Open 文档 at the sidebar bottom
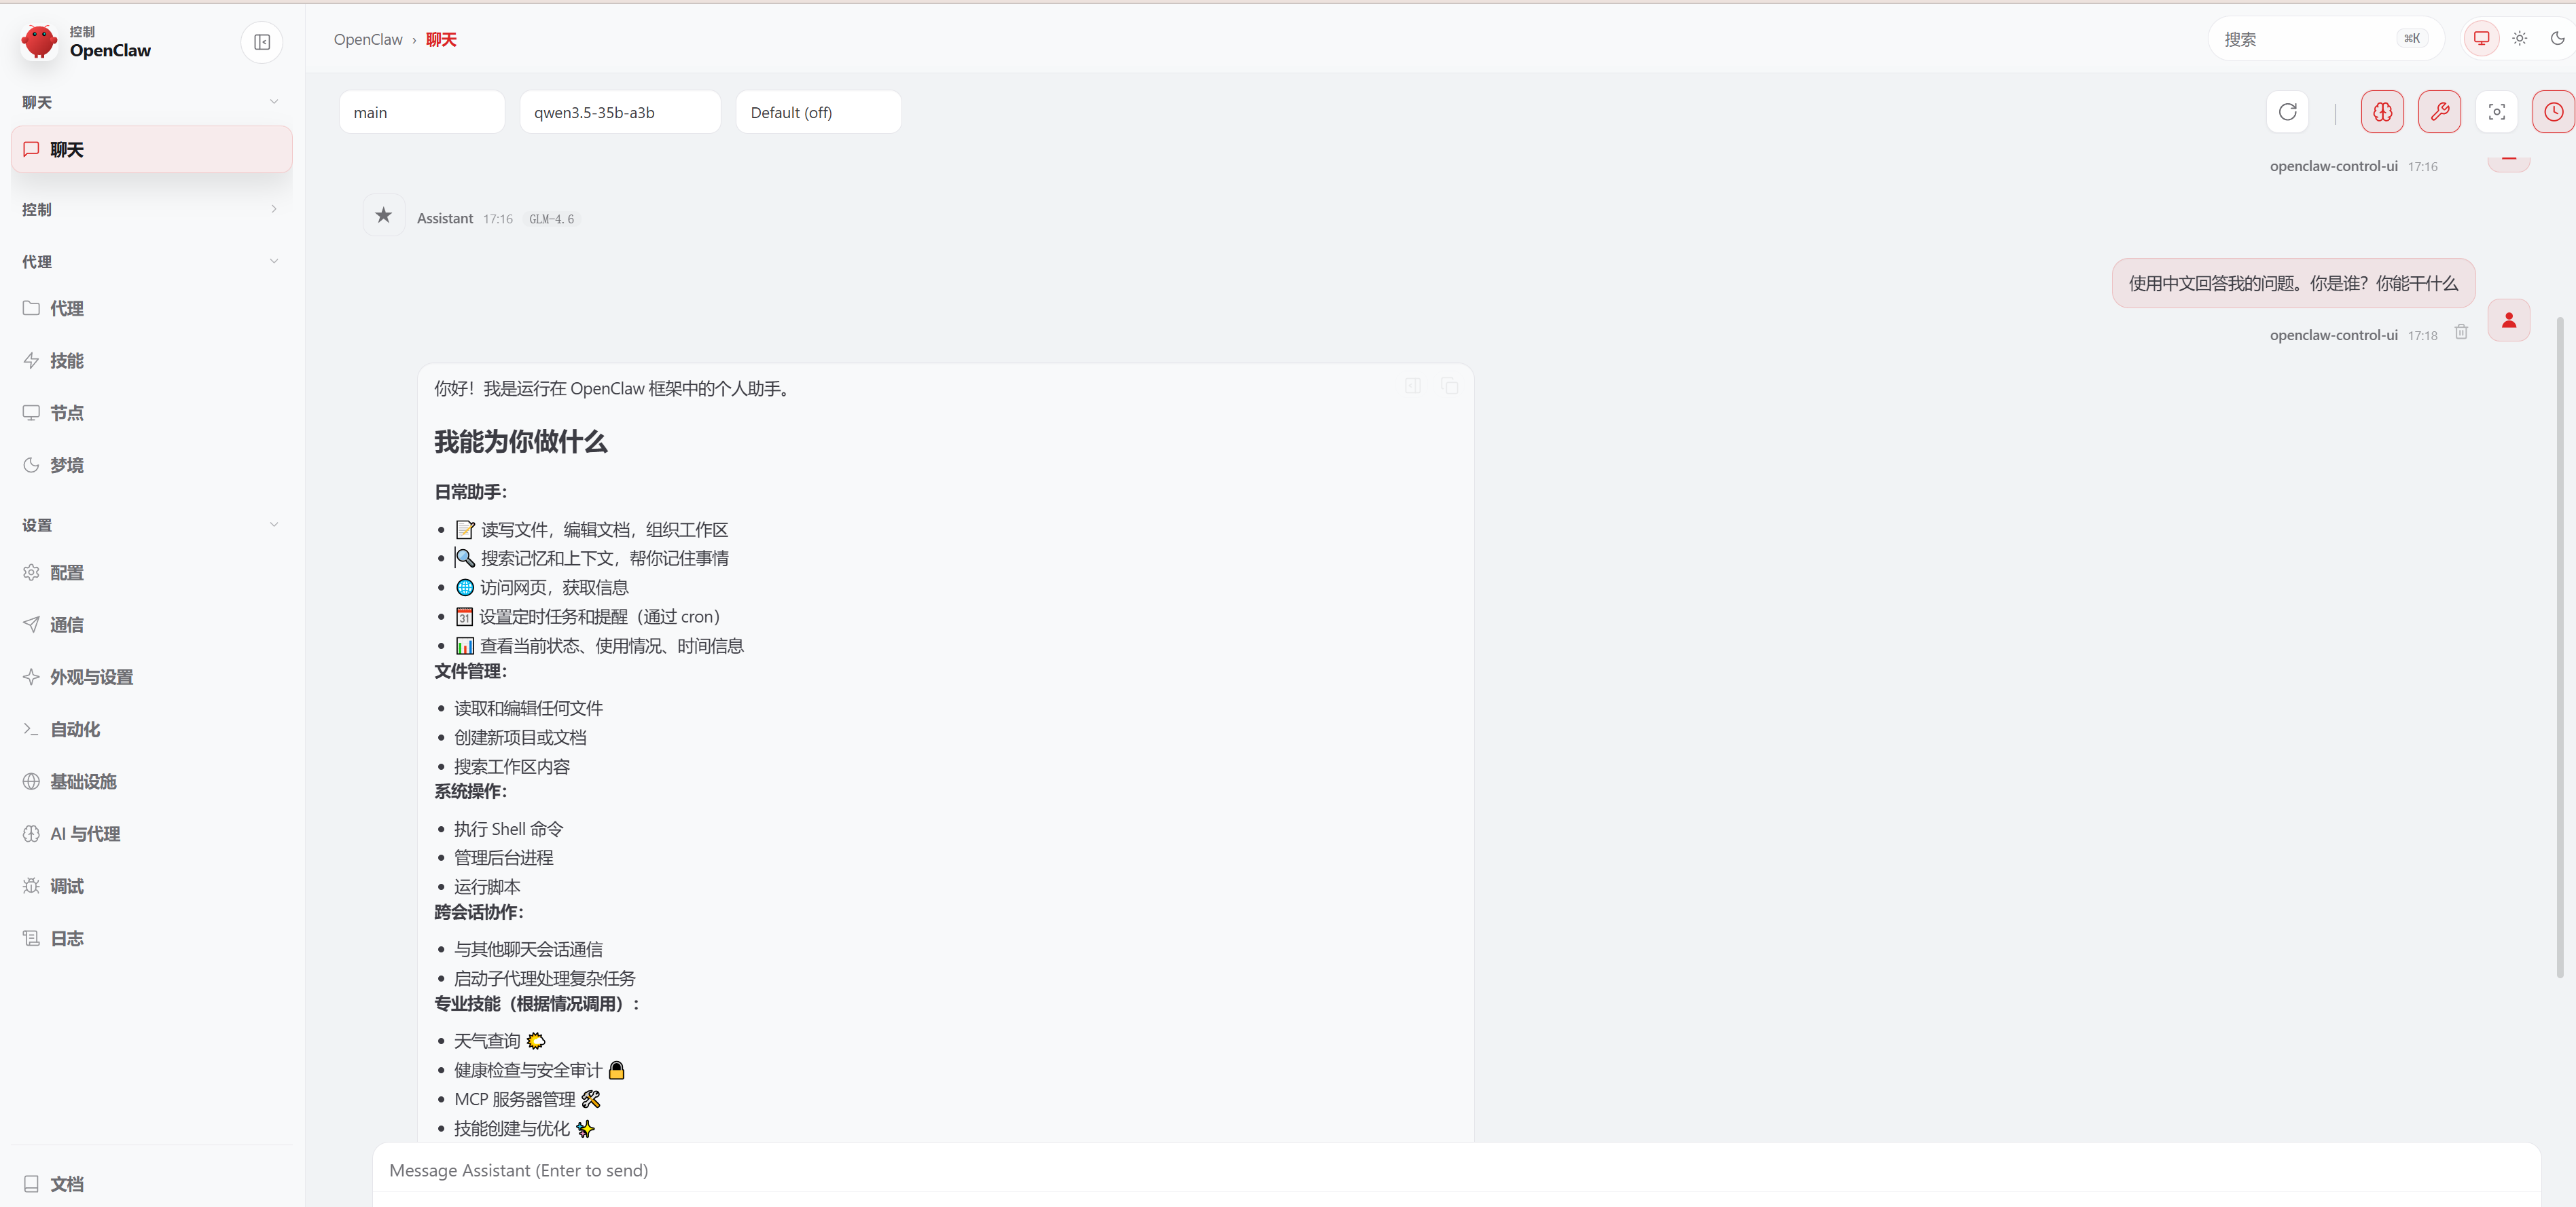 [x=152, y=1184]
